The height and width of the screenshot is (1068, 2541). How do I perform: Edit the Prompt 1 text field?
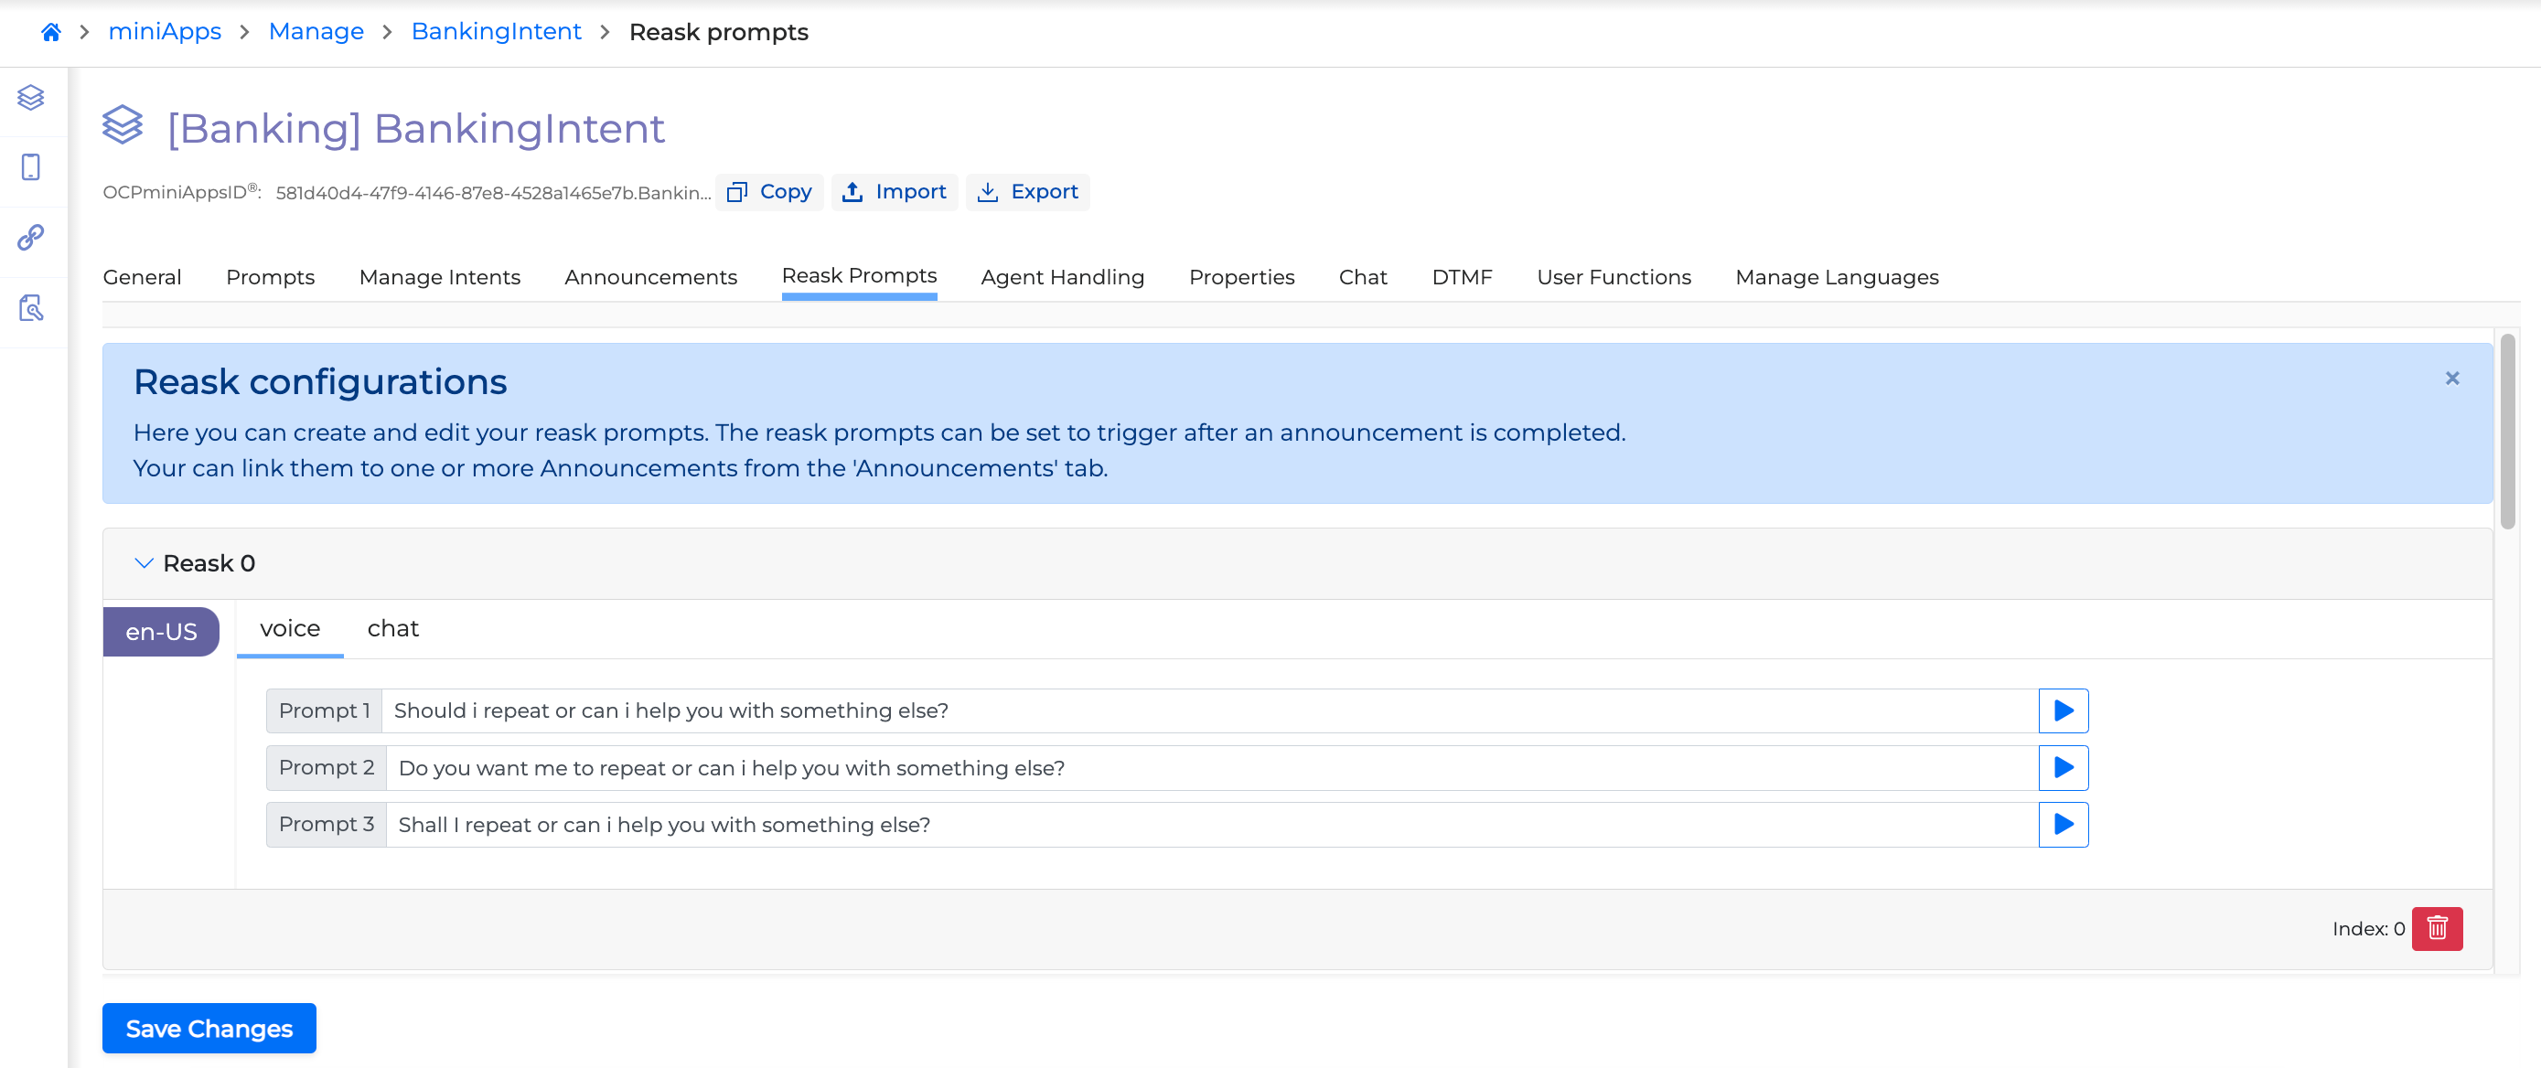coord(1210,710)
